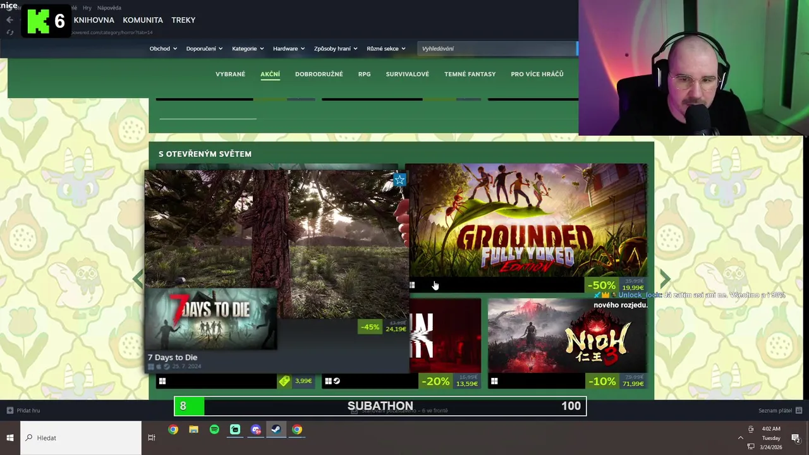Click the -20% 13,59€ price tag
This screenshot has width=809, height=455.
pos(449,381)
